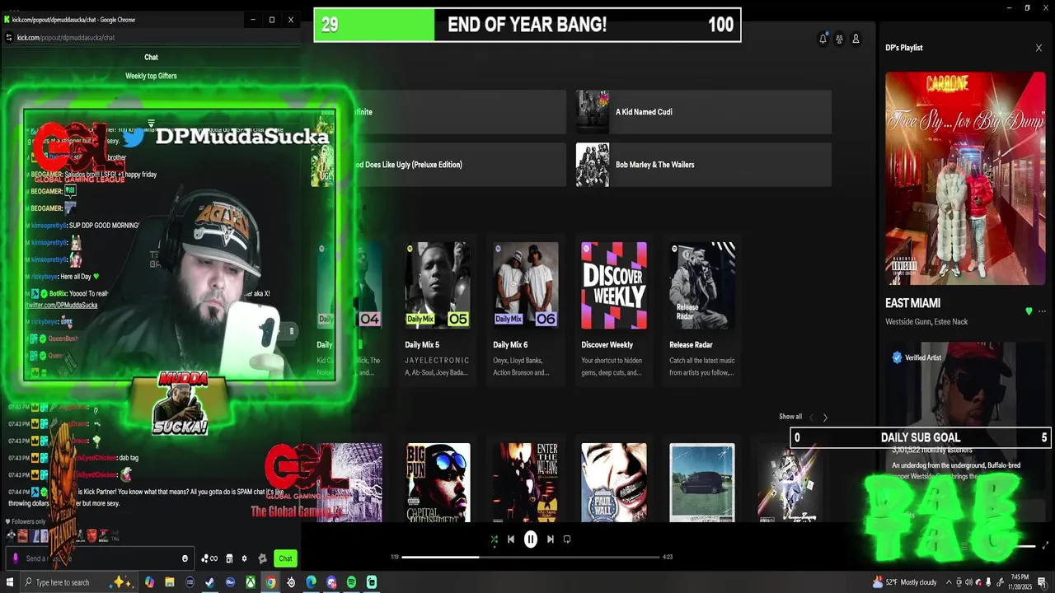Show hidden system tray icons
Viewport: 1055px width, 593px height.
[x=949, y=582]
